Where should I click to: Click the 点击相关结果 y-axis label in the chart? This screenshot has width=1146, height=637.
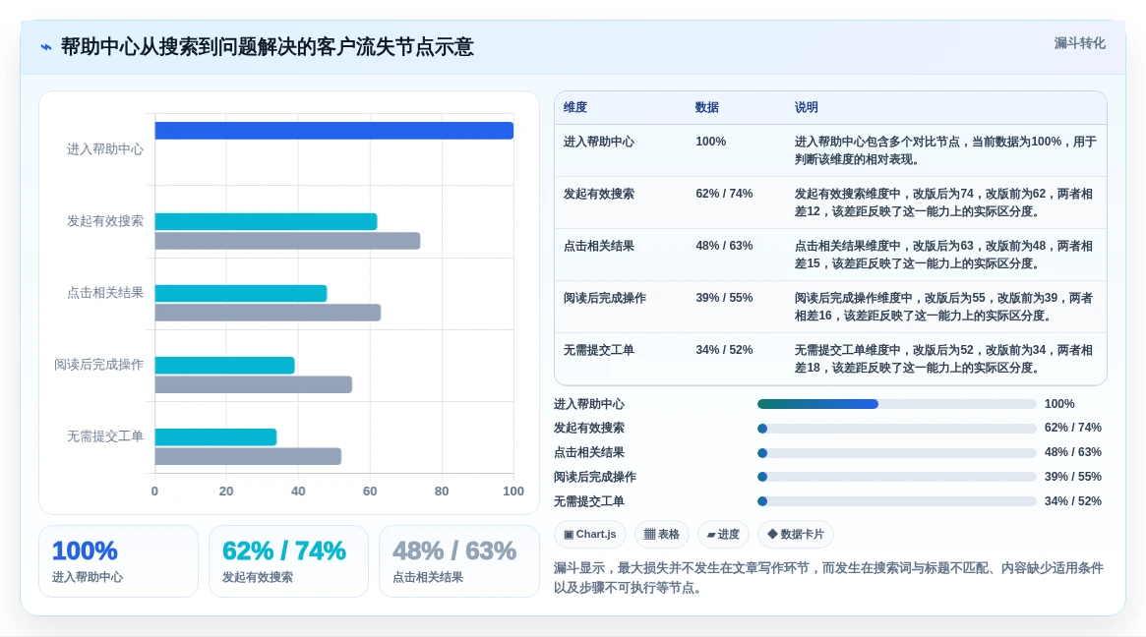tap(105, 293)
